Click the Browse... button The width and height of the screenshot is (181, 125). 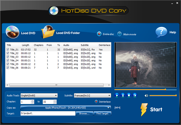click(x=84, y=114)
